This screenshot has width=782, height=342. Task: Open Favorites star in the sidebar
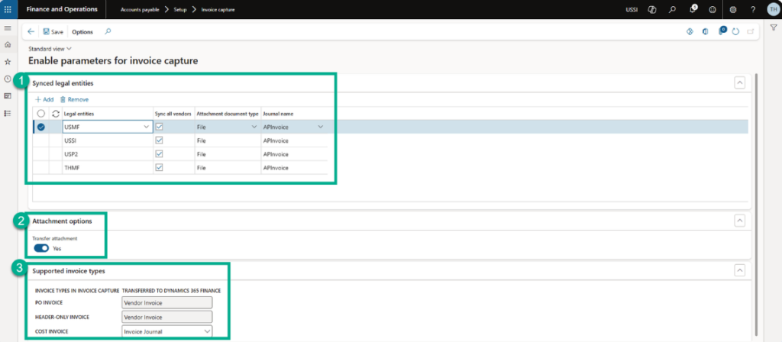tap(8, 62)
